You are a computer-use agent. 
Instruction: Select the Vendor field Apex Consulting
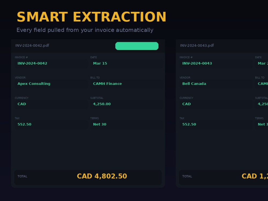51,84
